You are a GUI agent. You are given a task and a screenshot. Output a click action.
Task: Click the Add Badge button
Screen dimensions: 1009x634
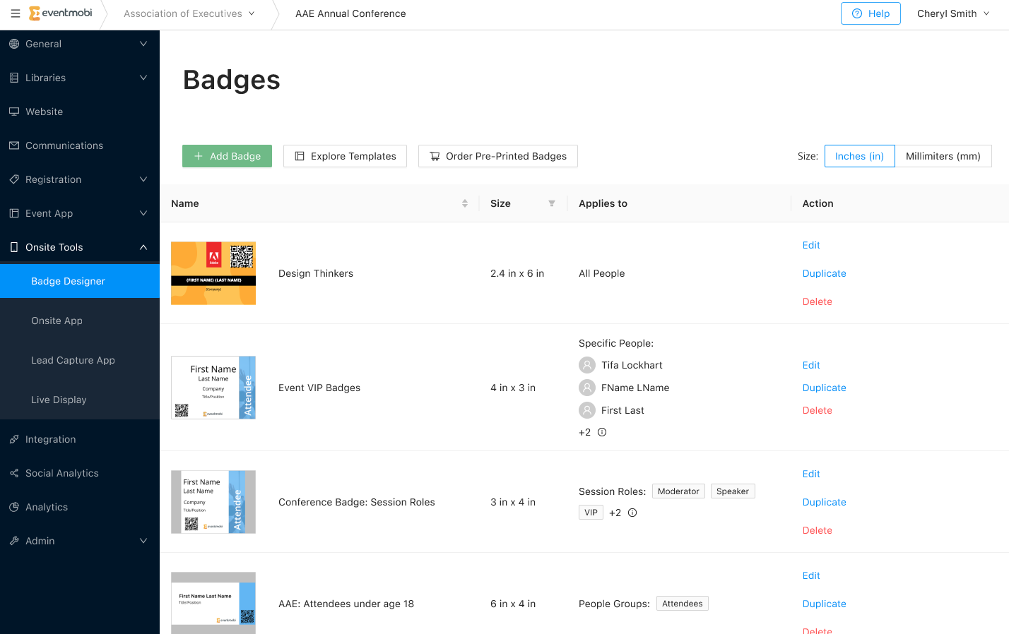coord(227,155)
